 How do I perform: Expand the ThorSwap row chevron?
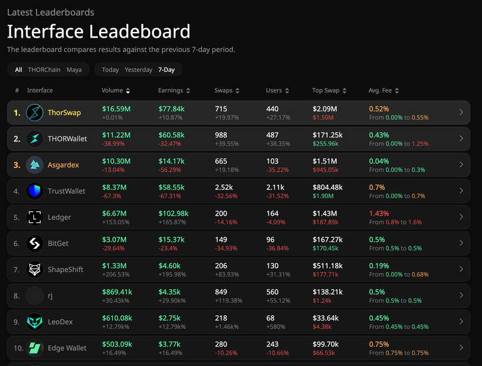[461, 112]
